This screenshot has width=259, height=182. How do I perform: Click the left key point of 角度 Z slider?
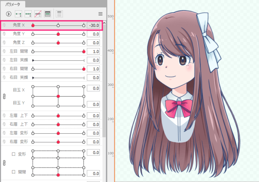click(x=33, y=43)
